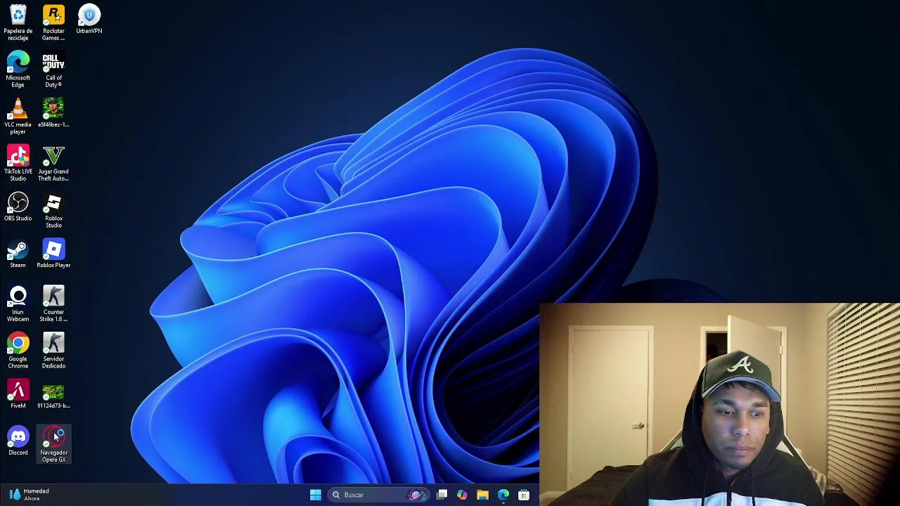Select the Rockstar Games launcher icon

pos(53,22)
